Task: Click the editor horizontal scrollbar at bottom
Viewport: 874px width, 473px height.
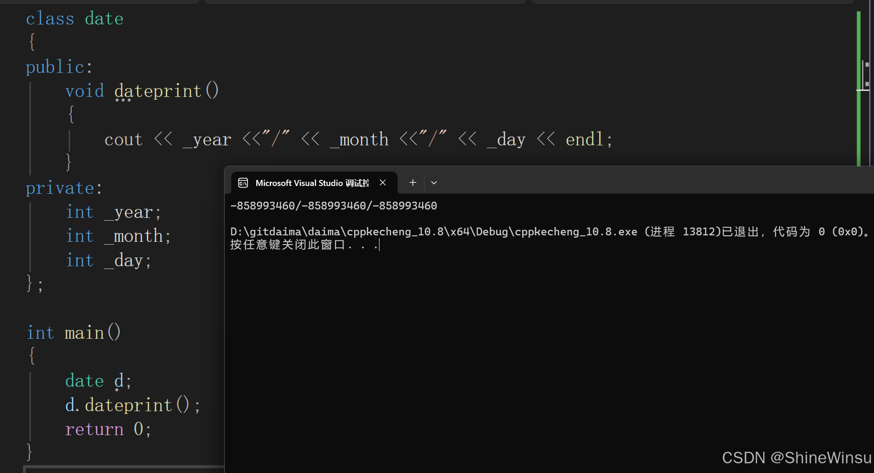Action: pos(124,469)
